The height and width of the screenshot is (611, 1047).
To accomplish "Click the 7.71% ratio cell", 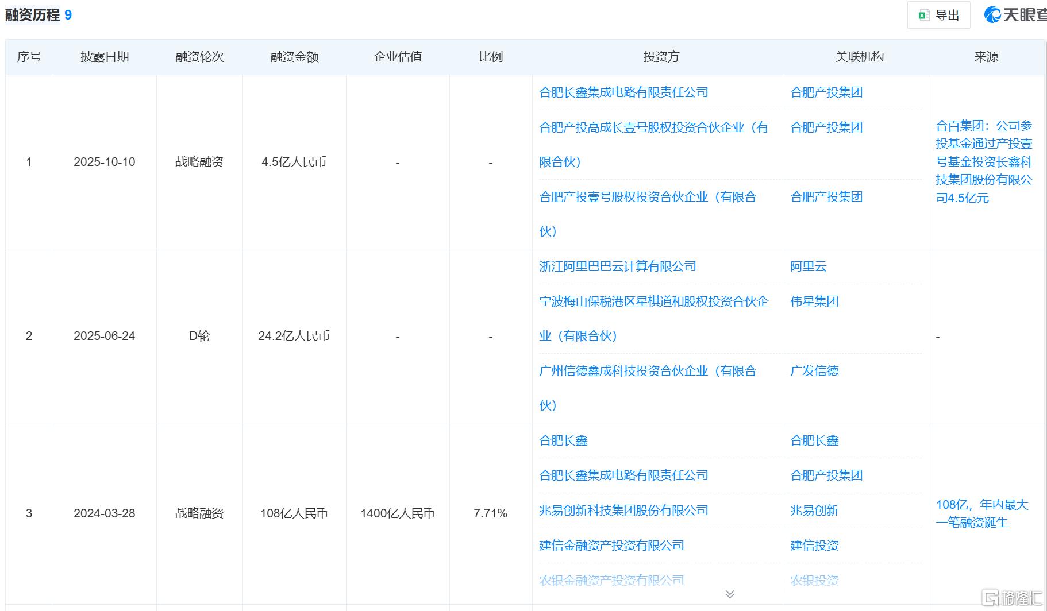I will (491, 513).
